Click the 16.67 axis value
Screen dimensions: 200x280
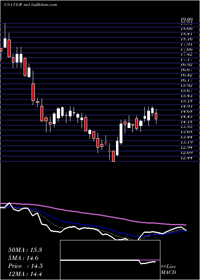tap(186, 70)
